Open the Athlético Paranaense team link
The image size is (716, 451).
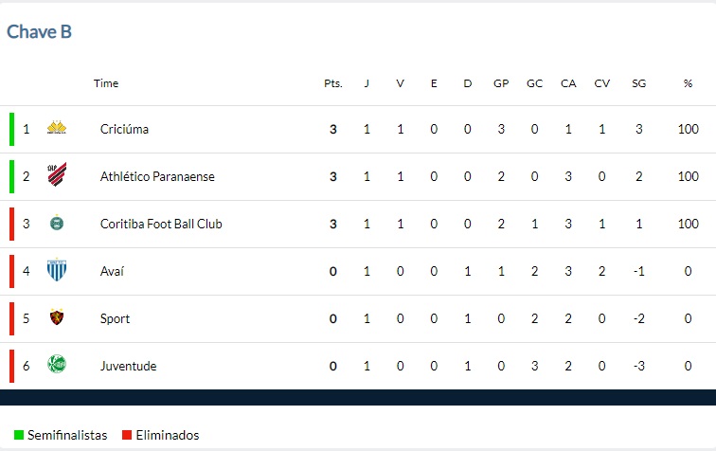157,176
